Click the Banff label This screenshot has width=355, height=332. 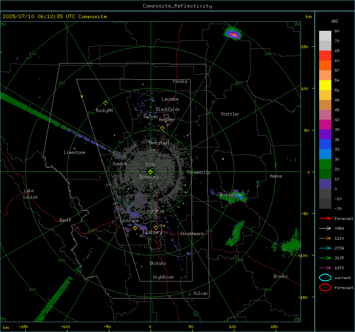(x=65, y=220)
